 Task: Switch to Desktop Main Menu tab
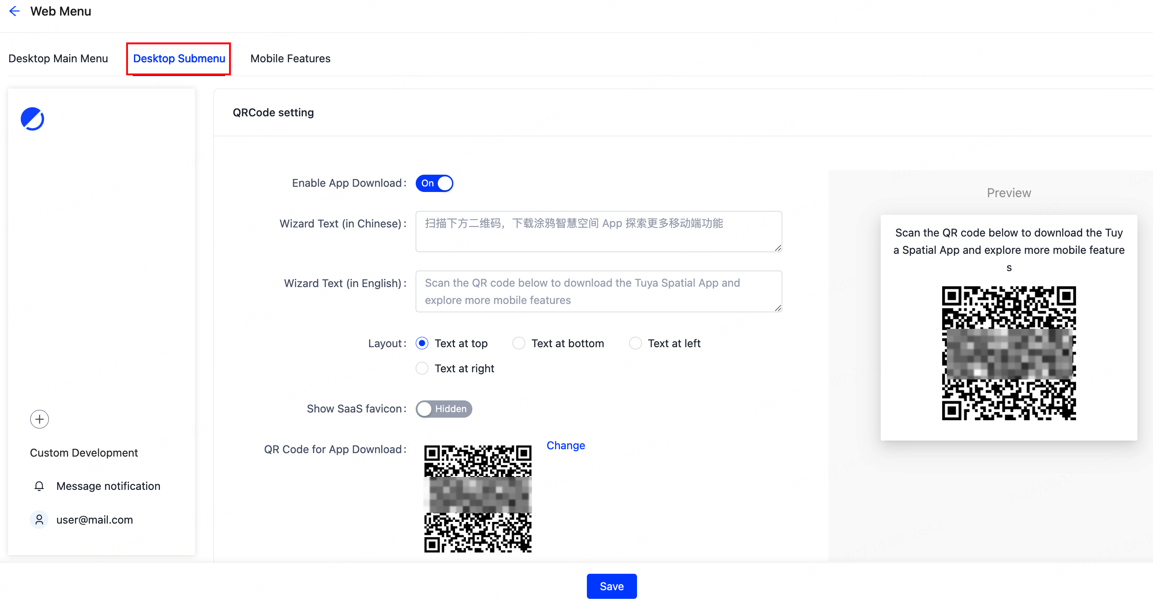click(x=58, y=59)
